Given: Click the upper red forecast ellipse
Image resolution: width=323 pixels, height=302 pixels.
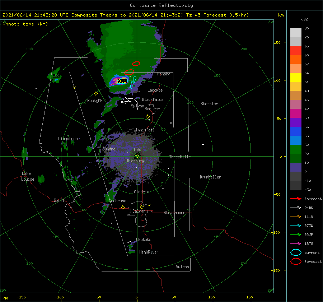Looking at the screenshot, I should pos(136,64).
